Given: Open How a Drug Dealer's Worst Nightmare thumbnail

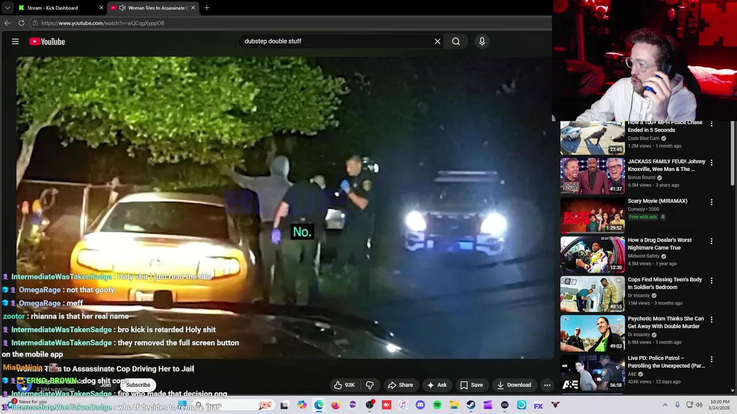Looking at the screenshot, I should [x=592, y=254].
